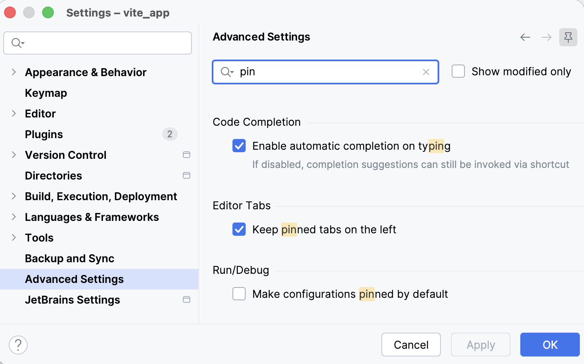Click the Apply button
The width and height of the screenshot is (584, 364).
(x=481, y=345)
